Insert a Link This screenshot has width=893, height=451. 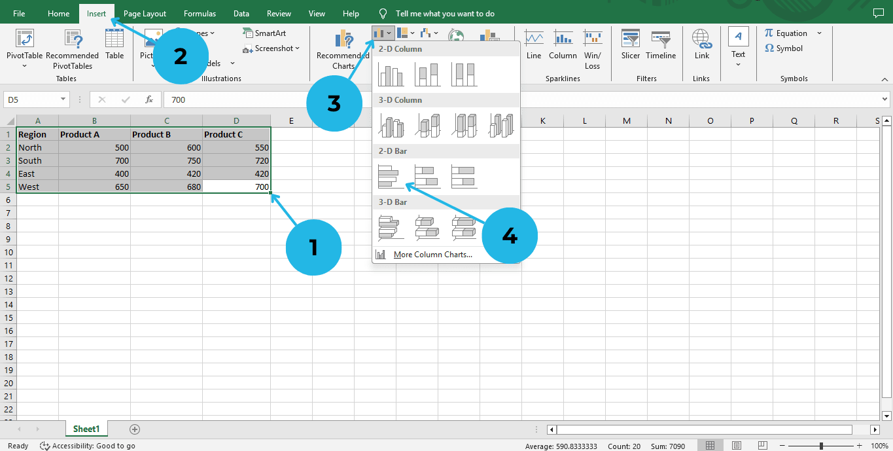click(702, 45)
